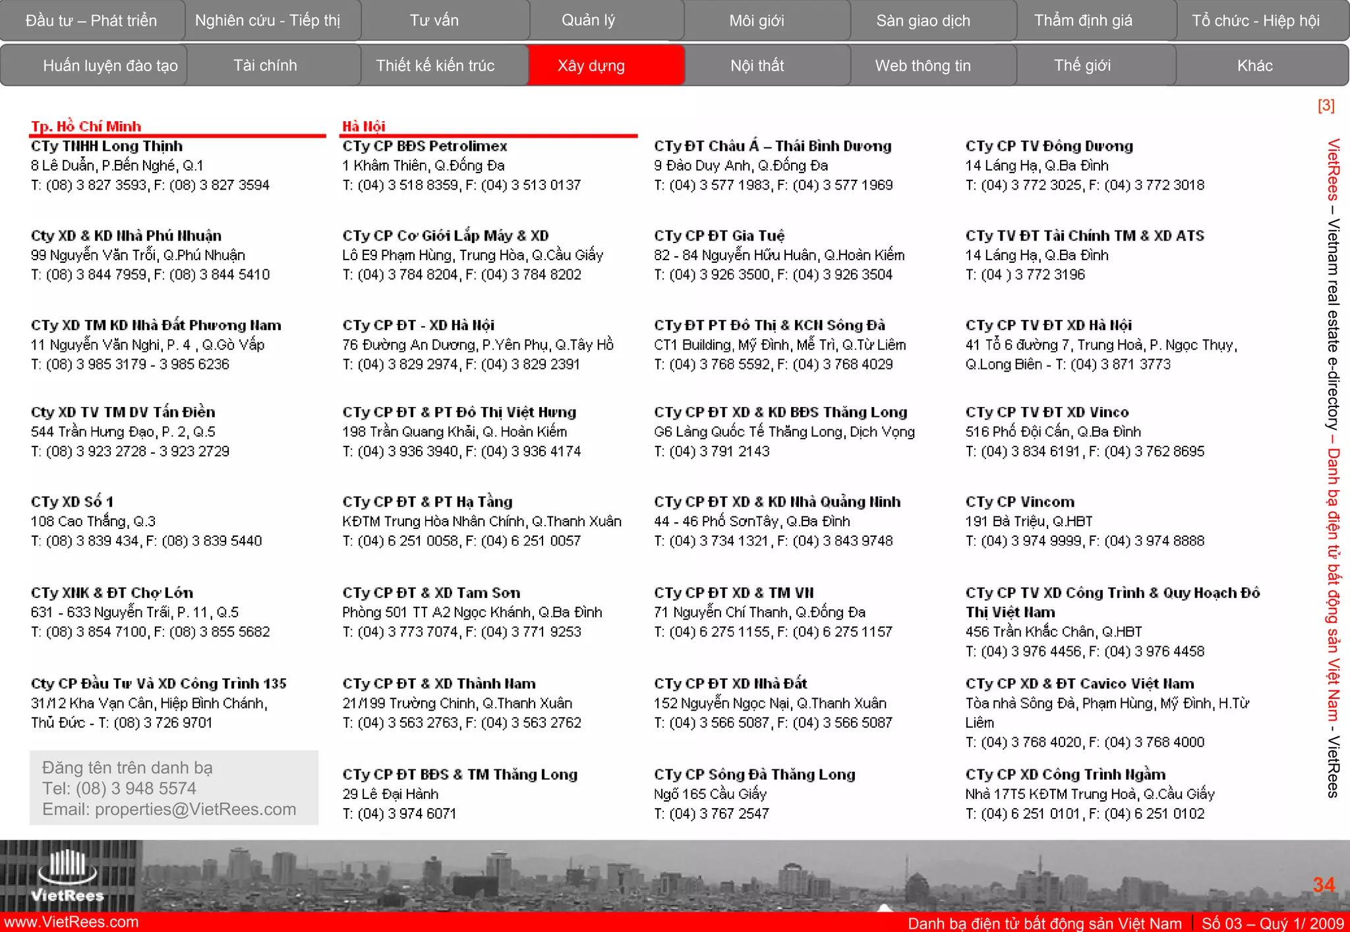Image resolution: width=1350 pixels, height=932 pixels.
Task: Click the Hà Nội section heading
Action: pos(363,126)
